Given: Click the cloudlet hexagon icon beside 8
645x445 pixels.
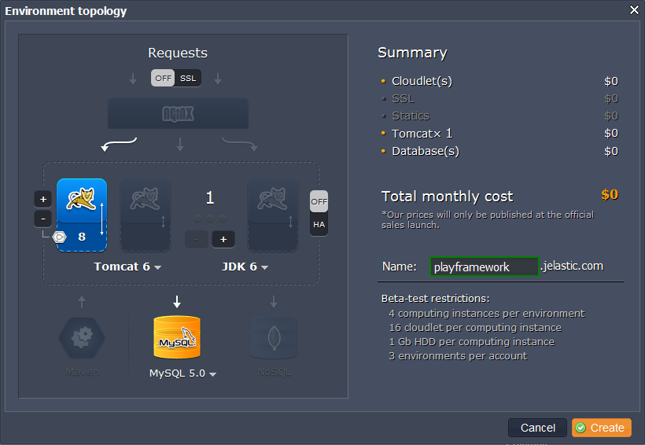Looking at the screenshot, I should pyautogui.click(x=60, y=237).
